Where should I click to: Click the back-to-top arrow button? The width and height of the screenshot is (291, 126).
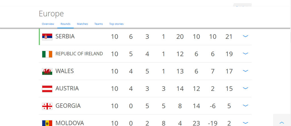[282, 123]
